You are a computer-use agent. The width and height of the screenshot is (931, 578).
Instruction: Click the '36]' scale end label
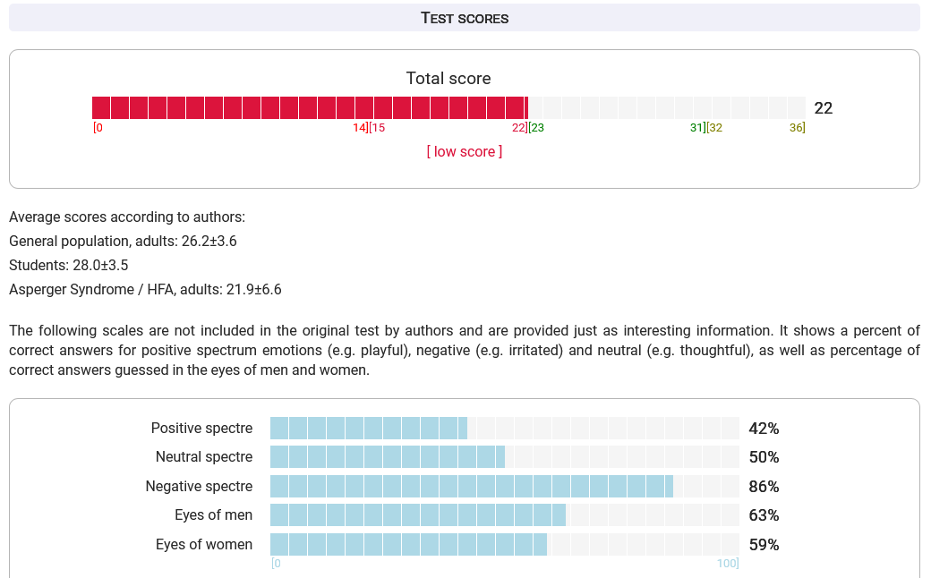coord(797,128)
